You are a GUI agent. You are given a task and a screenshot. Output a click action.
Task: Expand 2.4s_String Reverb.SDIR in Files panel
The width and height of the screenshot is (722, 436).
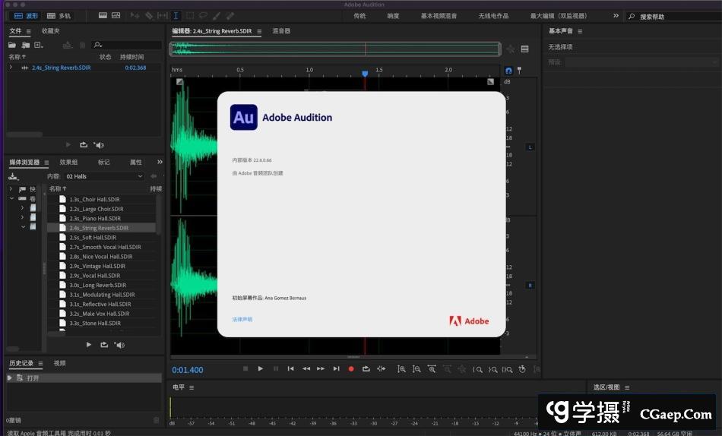coord(11,68)
